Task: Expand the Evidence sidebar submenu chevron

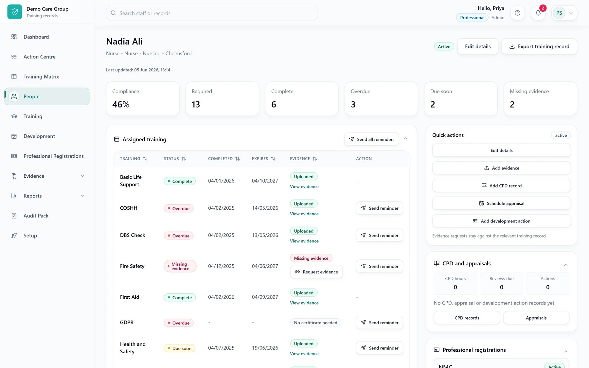Action: click(82, 176)
